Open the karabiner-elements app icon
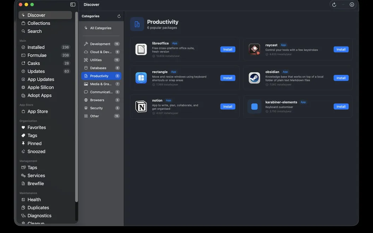The width and height of the screenshot is (373, 233). pos(254,107)
